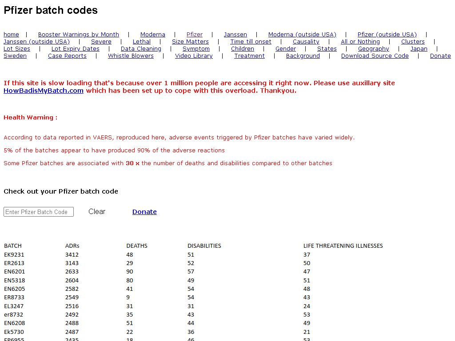Open Booster Warnings by Month page

(x=78, y=35)
